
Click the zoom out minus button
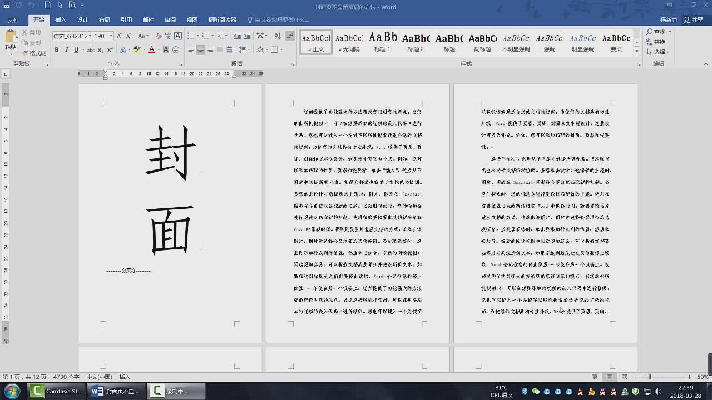coord(636,377)
